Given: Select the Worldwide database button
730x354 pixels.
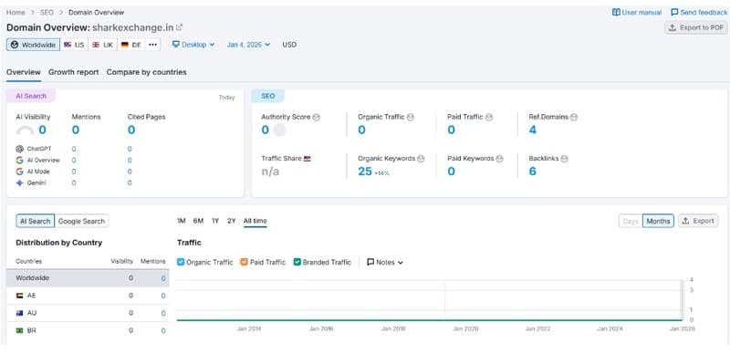Looking at the screenshot, I should 34,45.
